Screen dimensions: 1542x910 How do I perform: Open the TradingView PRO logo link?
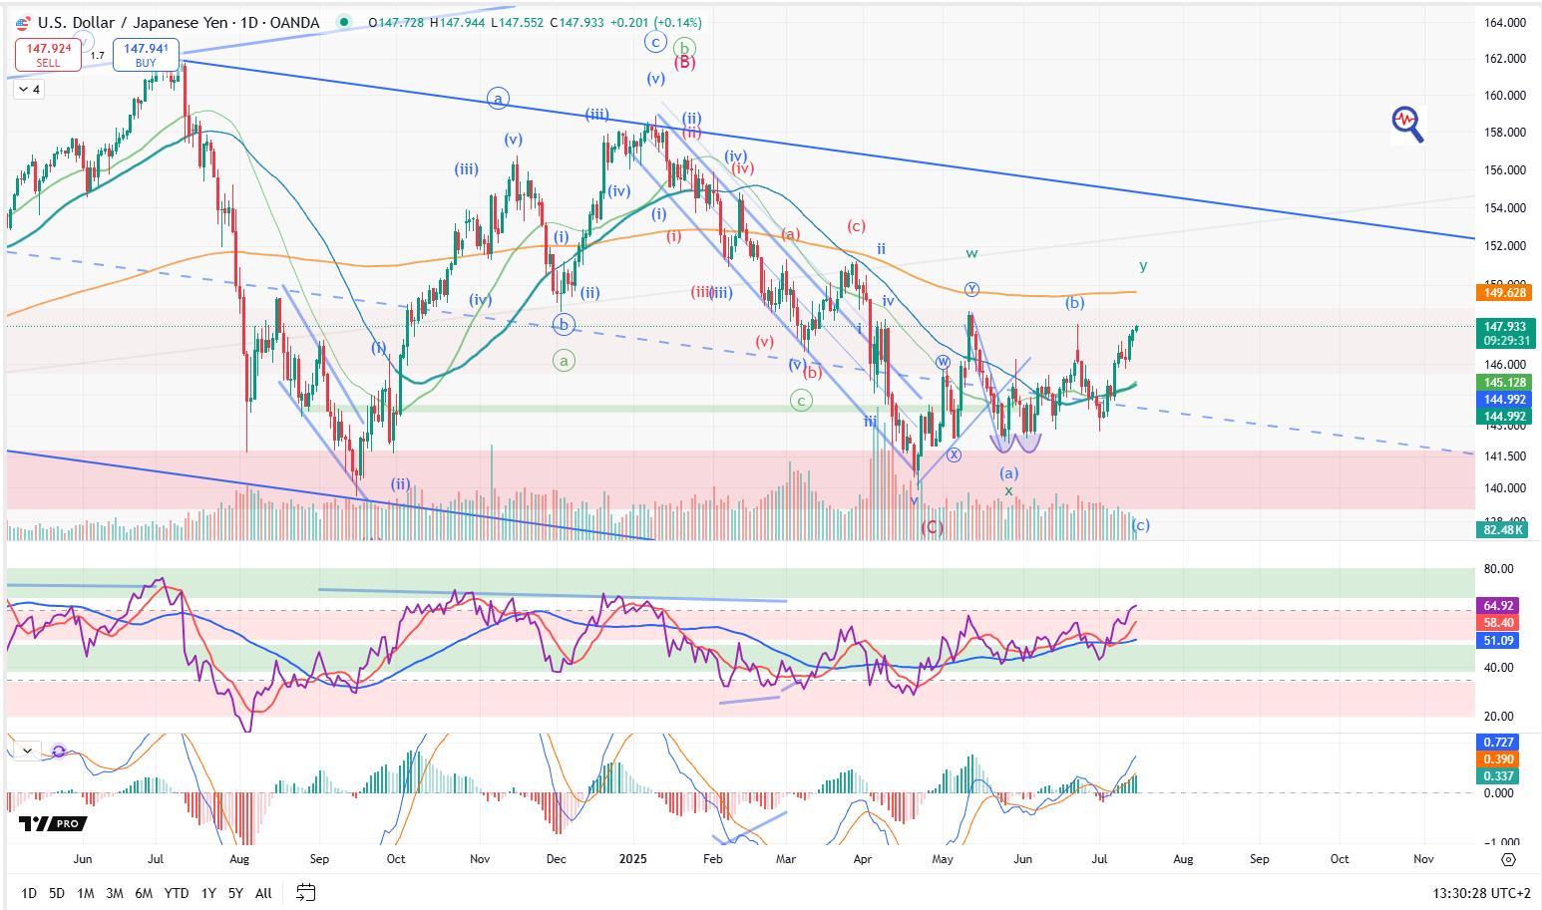(x=53, y=823)
